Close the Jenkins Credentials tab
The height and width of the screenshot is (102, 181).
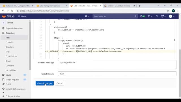point(134,6)
